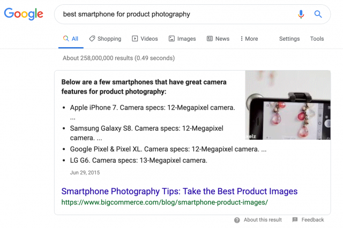The image size is (343, 228).
Task: Select the All tab
Action: (x=71, y=39)
